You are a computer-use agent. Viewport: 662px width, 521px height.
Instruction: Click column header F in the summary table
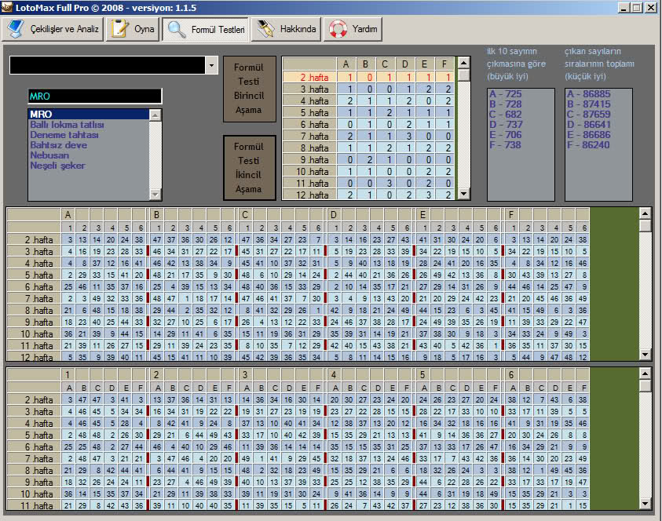click(444, 64)
